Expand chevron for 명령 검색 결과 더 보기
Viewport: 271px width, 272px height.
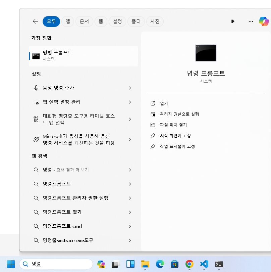pos(130,170)
